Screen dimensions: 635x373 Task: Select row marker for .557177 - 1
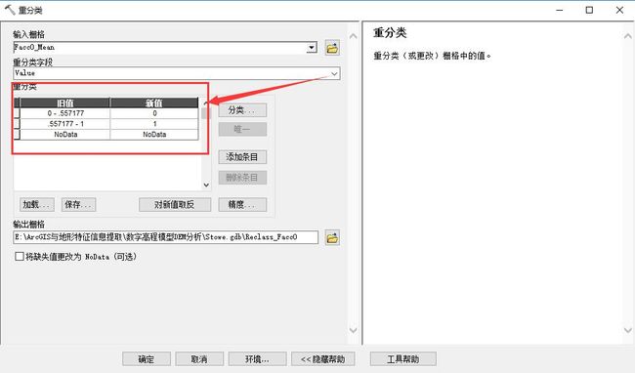pos(17,124)
